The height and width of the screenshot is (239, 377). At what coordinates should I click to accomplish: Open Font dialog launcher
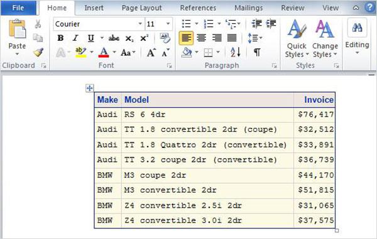(169, 65)
